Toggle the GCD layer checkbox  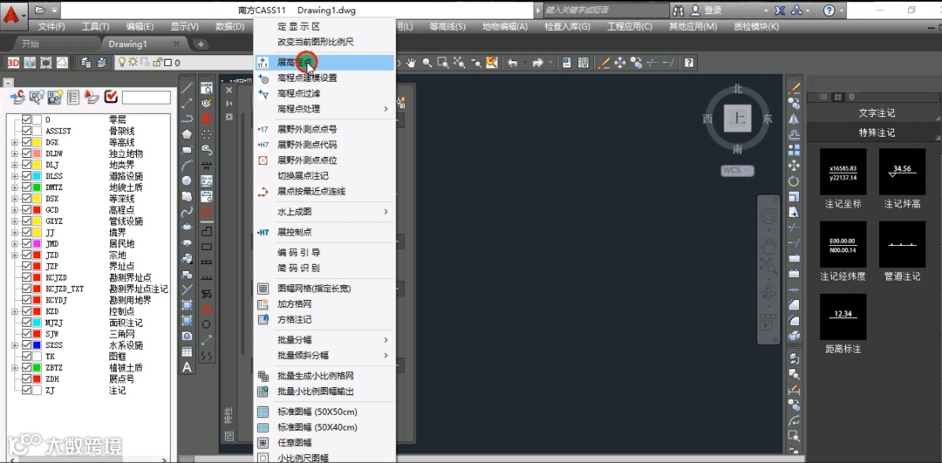[x=26, y=209]
